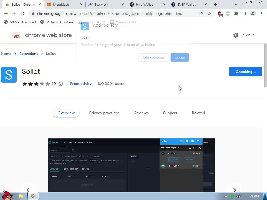Image resolution: width=267 pixels, height=200 pixels.
Task: Show hidden system tray icons
Action: (226, 196)
